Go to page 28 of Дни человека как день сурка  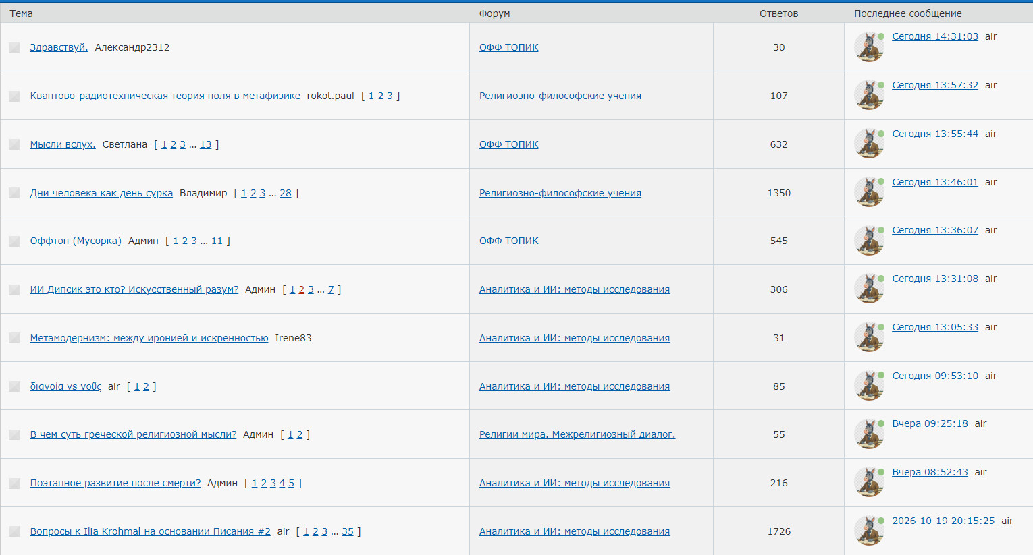click(x=286, y=193)
